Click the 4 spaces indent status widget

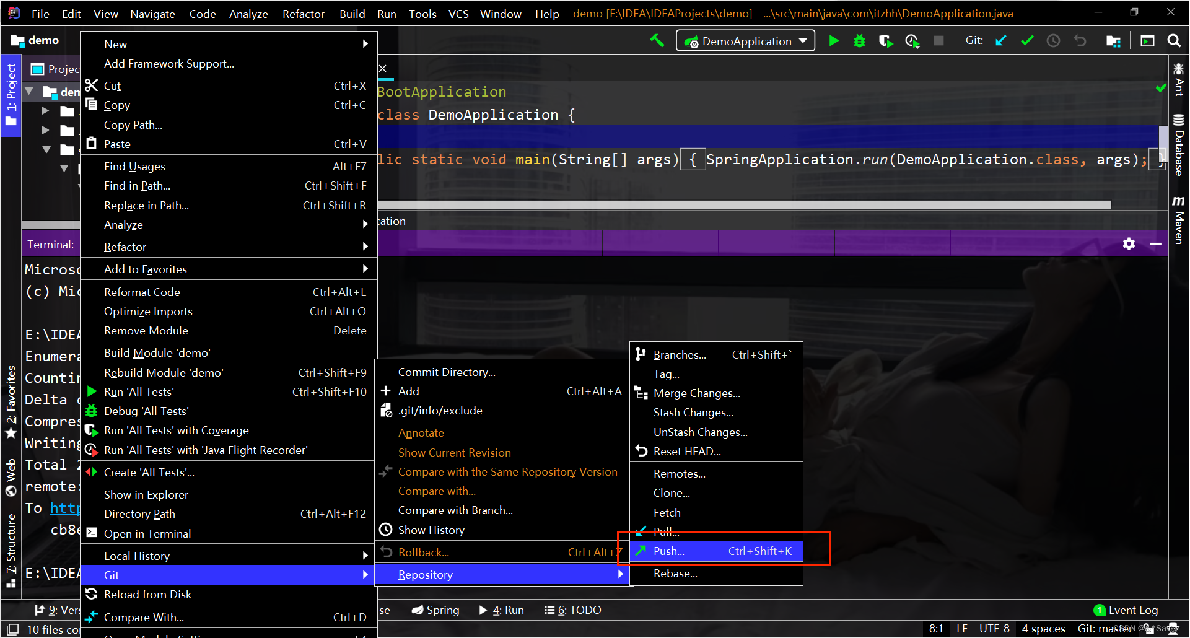click(1043, 629)
